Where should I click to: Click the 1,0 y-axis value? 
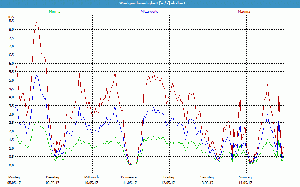click(12, 148)
